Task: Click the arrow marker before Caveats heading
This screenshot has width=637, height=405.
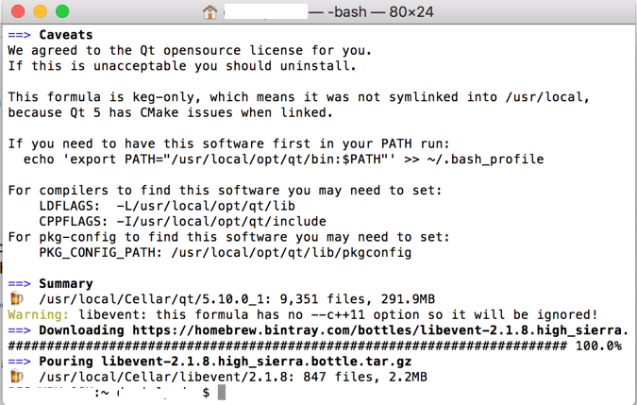Action: pos(19,35)
